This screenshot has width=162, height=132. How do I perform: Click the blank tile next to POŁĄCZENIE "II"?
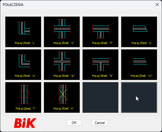point(100,97)
